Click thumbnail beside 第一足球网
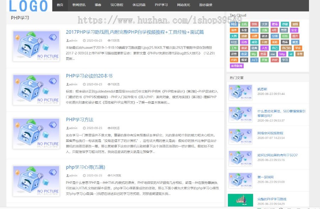This screenshot has width=320, height=209. [x=240, y=181]
